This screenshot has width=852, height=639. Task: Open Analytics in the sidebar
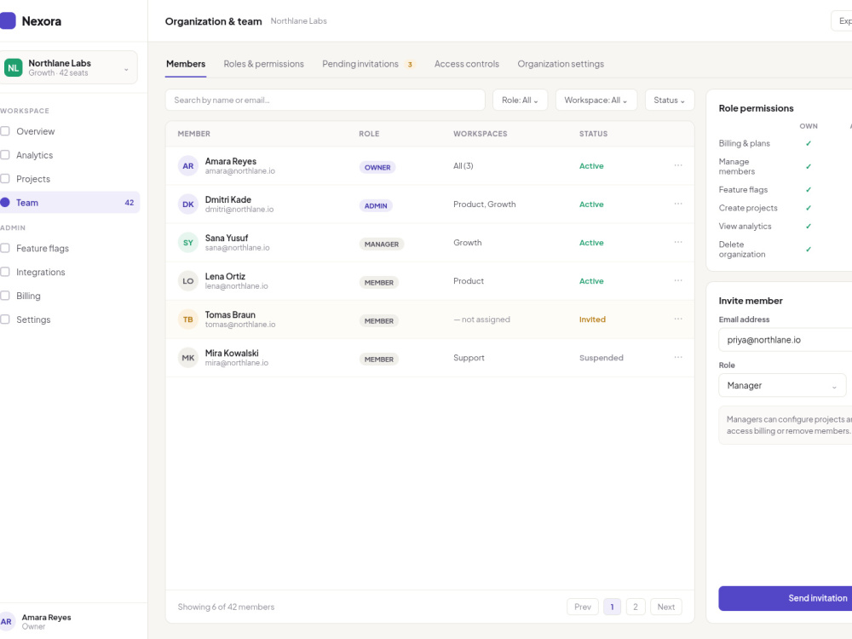(x=34, y=155)
